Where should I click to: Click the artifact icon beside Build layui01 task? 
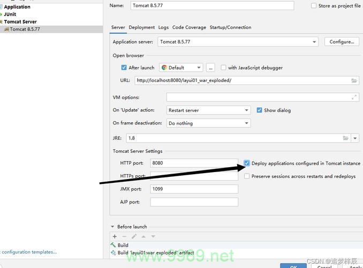tap(113, 252)
